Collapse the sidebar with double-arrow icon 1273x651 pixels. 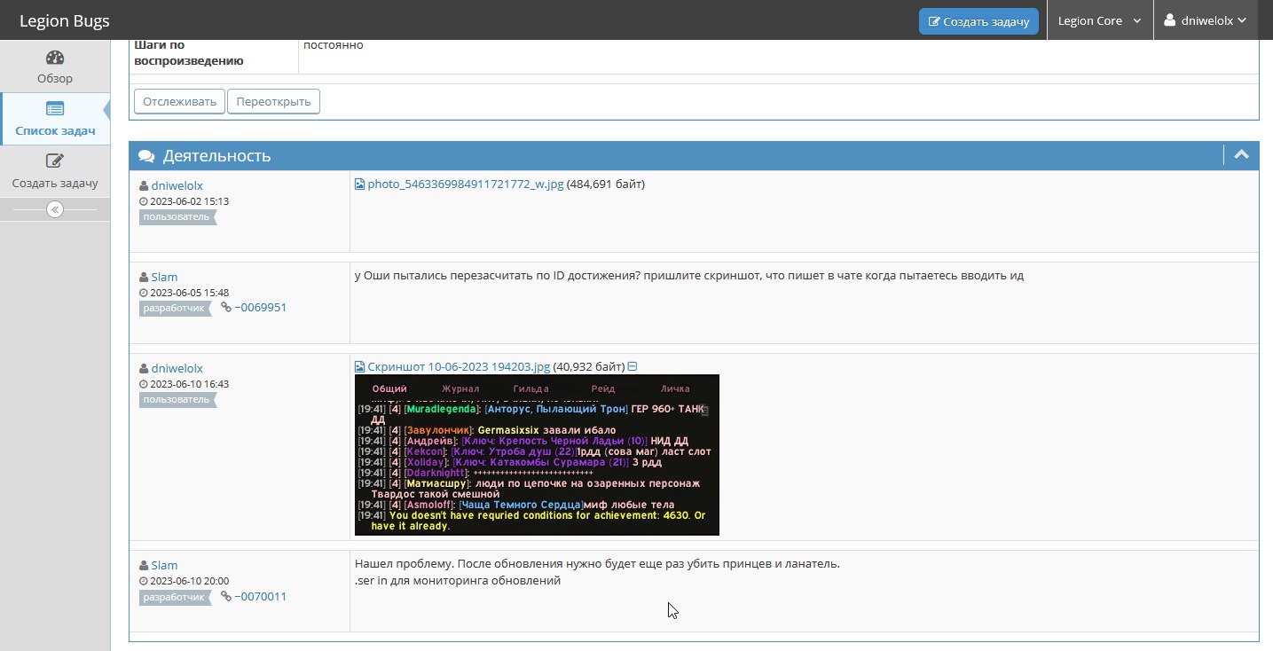55,210
